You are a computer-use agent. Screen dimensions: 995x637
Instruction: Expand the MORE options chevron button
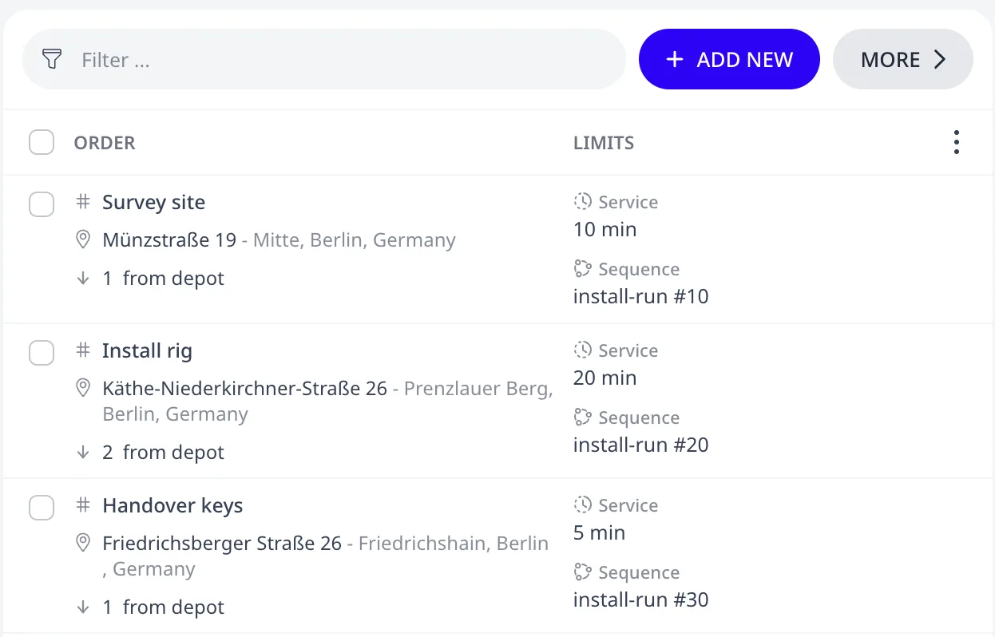tap(903, 59)
